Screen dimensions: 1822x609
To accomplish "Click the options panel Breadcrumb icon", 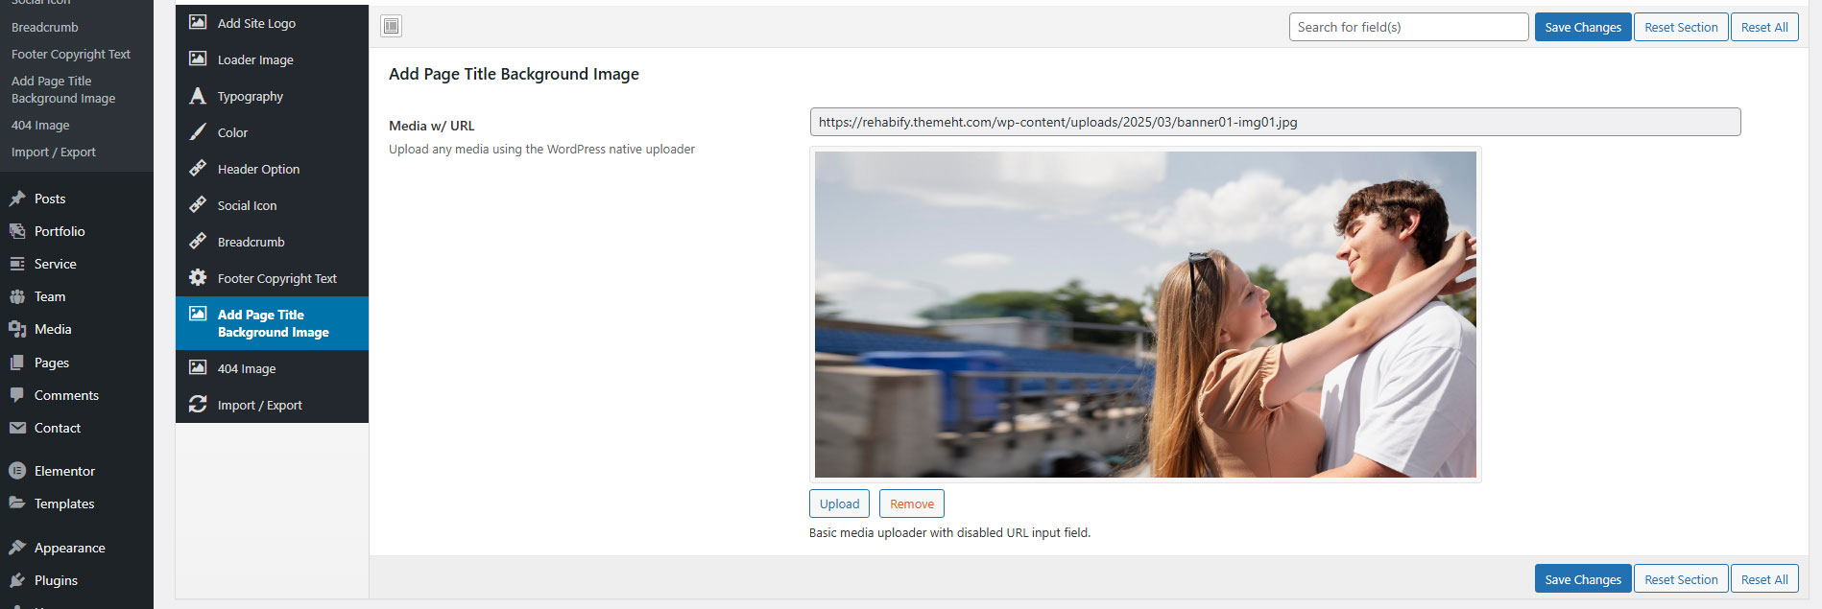I will [x=198, y=241].
